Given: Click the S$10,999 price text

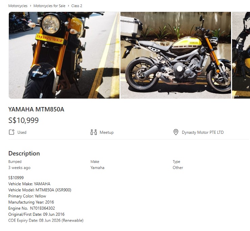Looking at the screenshot, I should click(x=23, y=120).
